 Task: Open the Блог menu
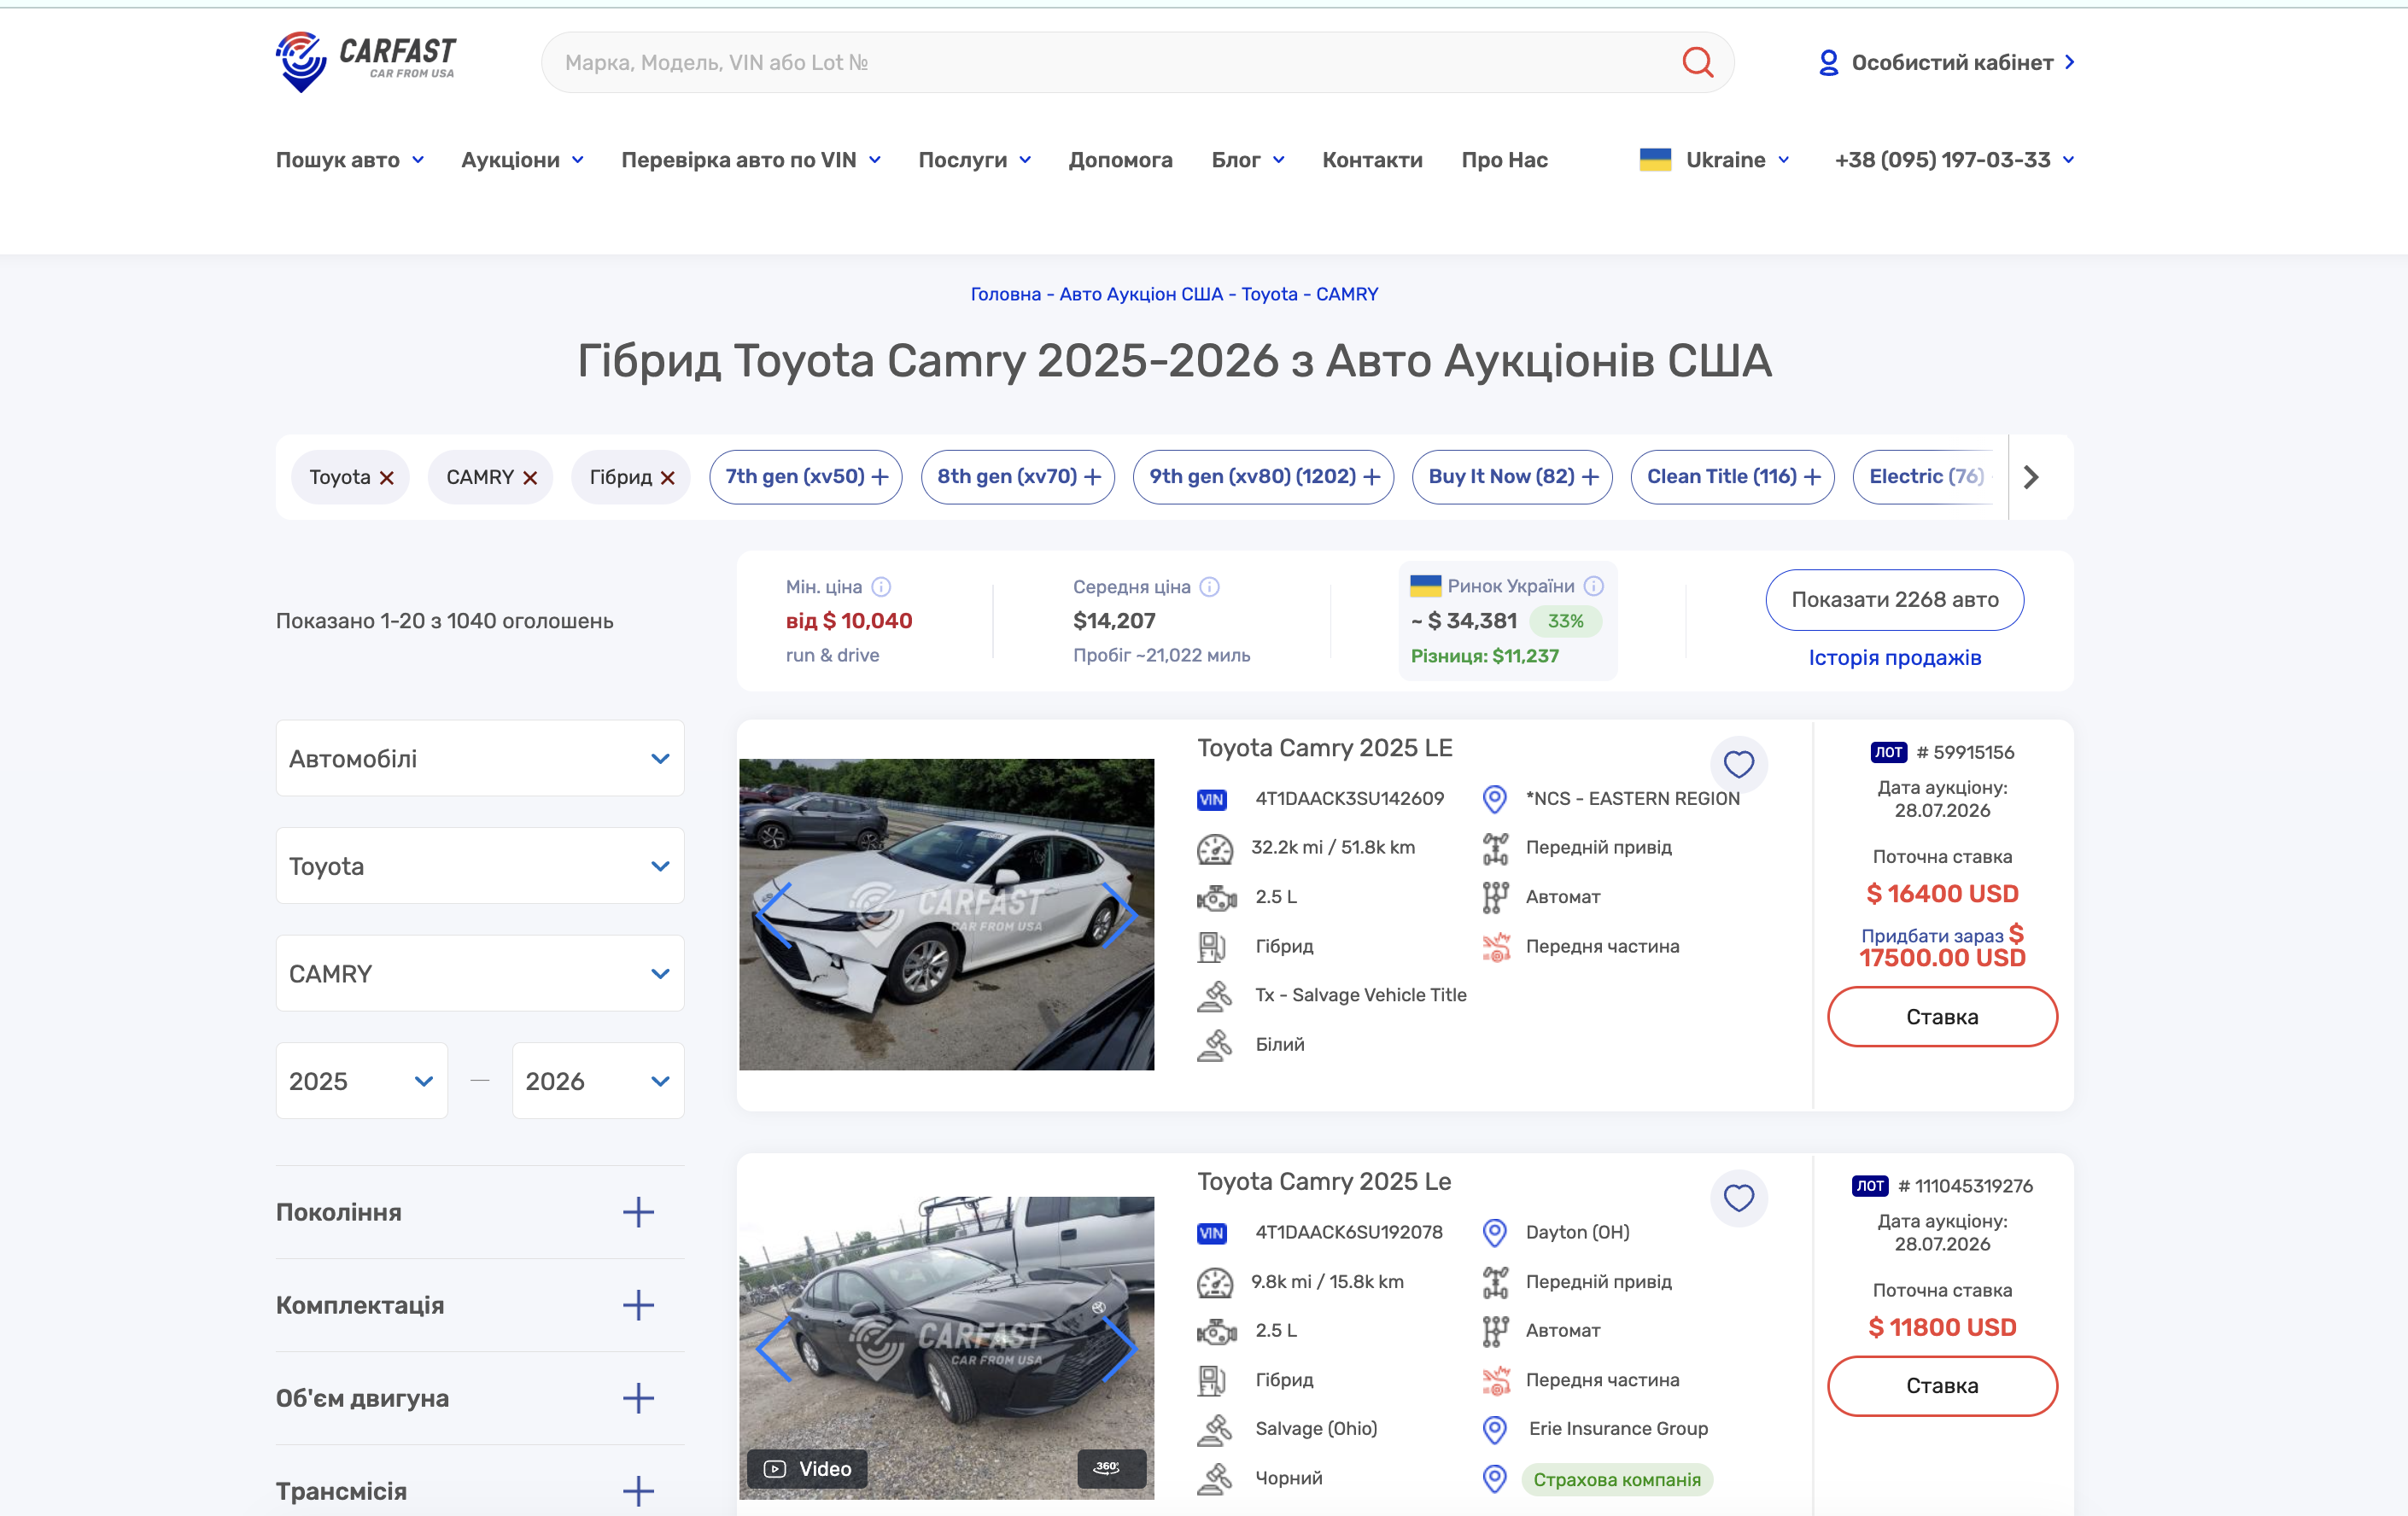pos(1248,160)
